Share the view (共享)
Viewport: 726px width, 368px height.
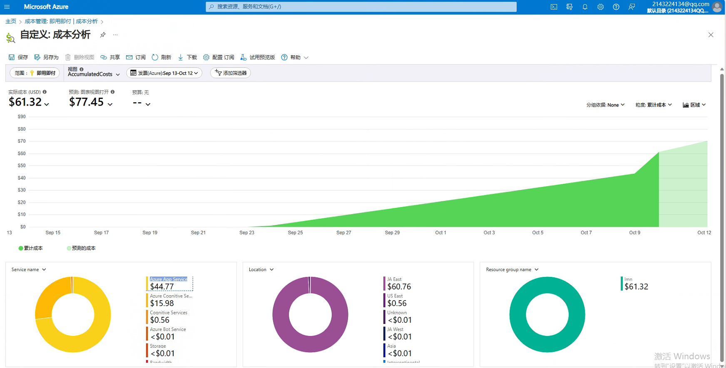(110, 57)
